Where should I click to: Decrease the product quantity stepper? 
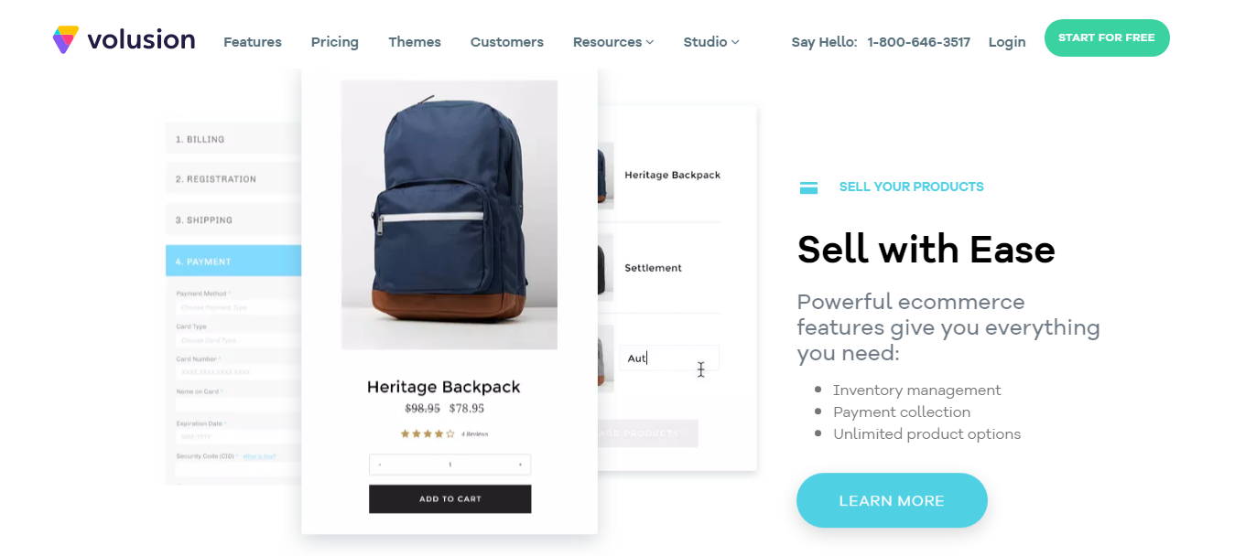[x=380, y=465]
